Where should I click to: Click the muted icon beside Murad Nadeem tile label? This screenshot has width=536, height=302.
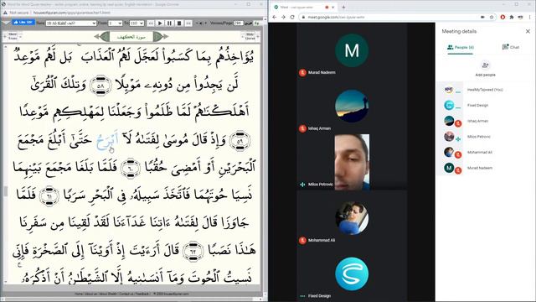coord(302,73)
